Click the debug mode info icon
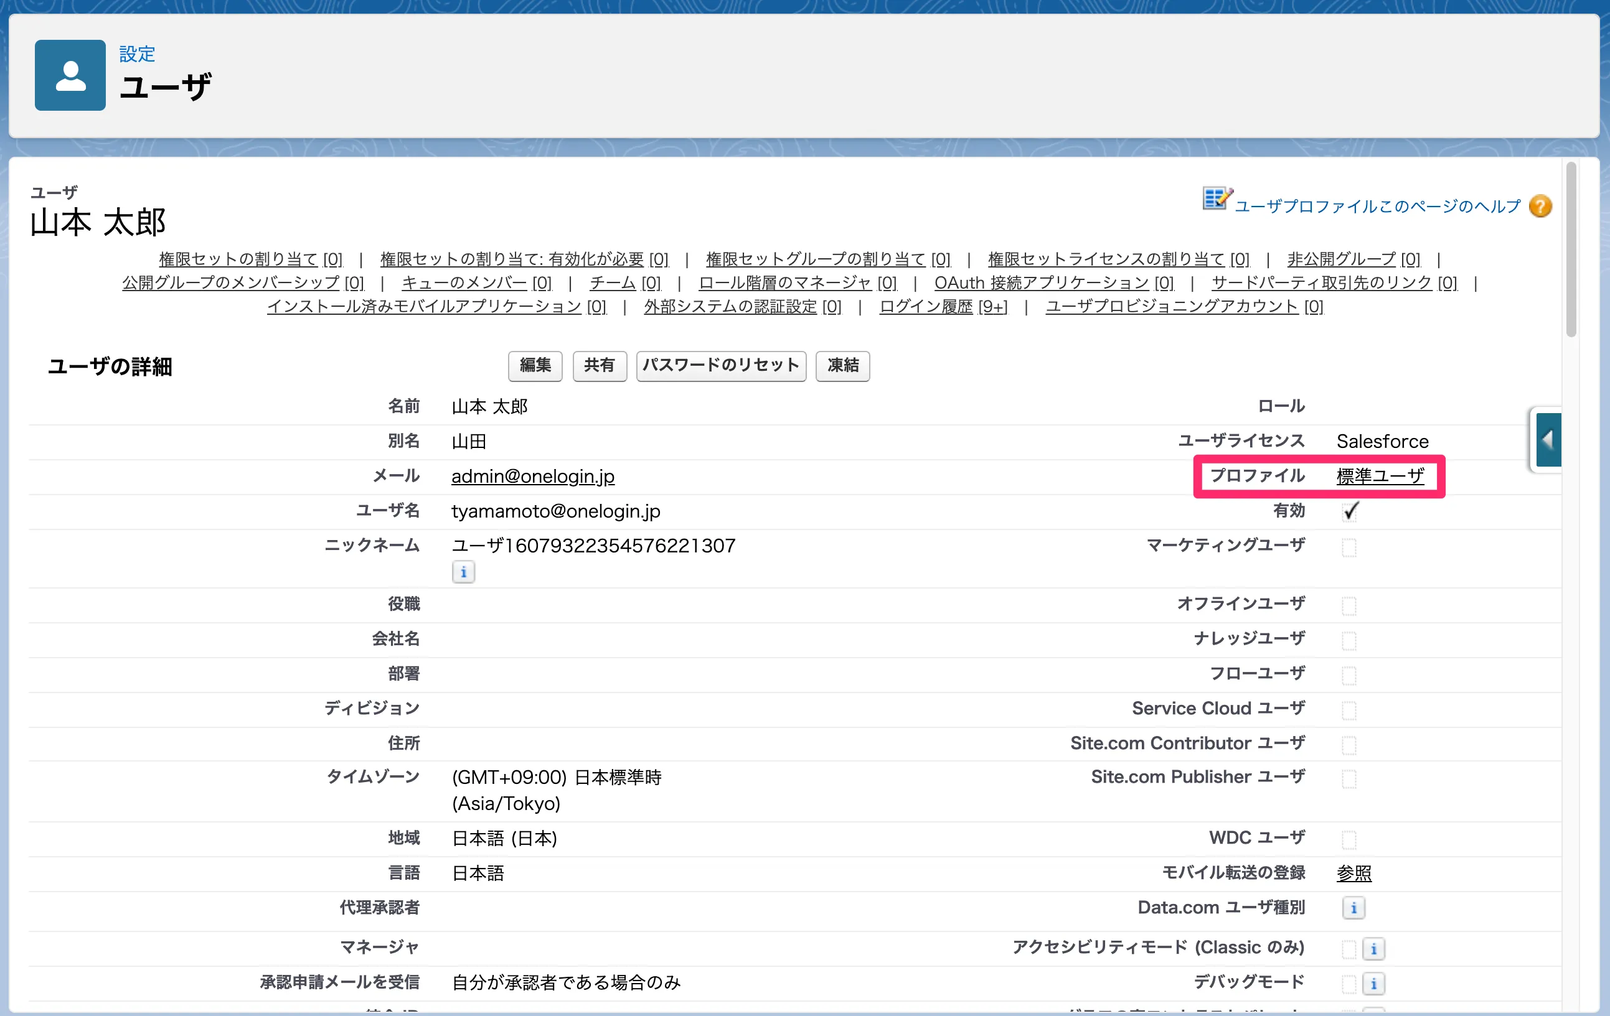 coord(1373,983)
